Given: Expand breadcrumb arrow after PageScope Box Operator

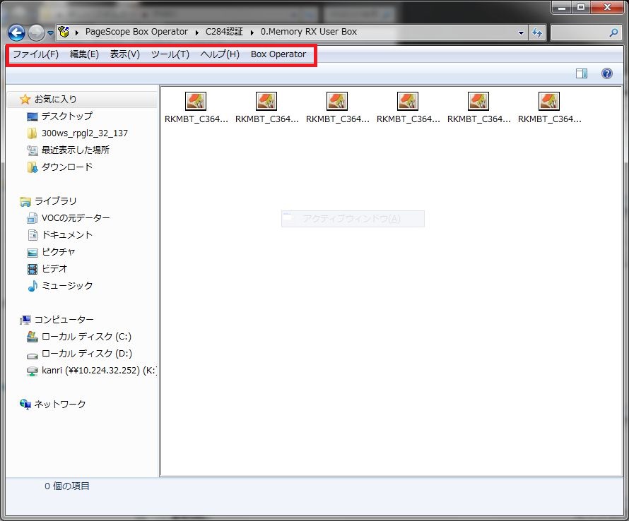Looking at the screenshot, I should coord(197,32).
